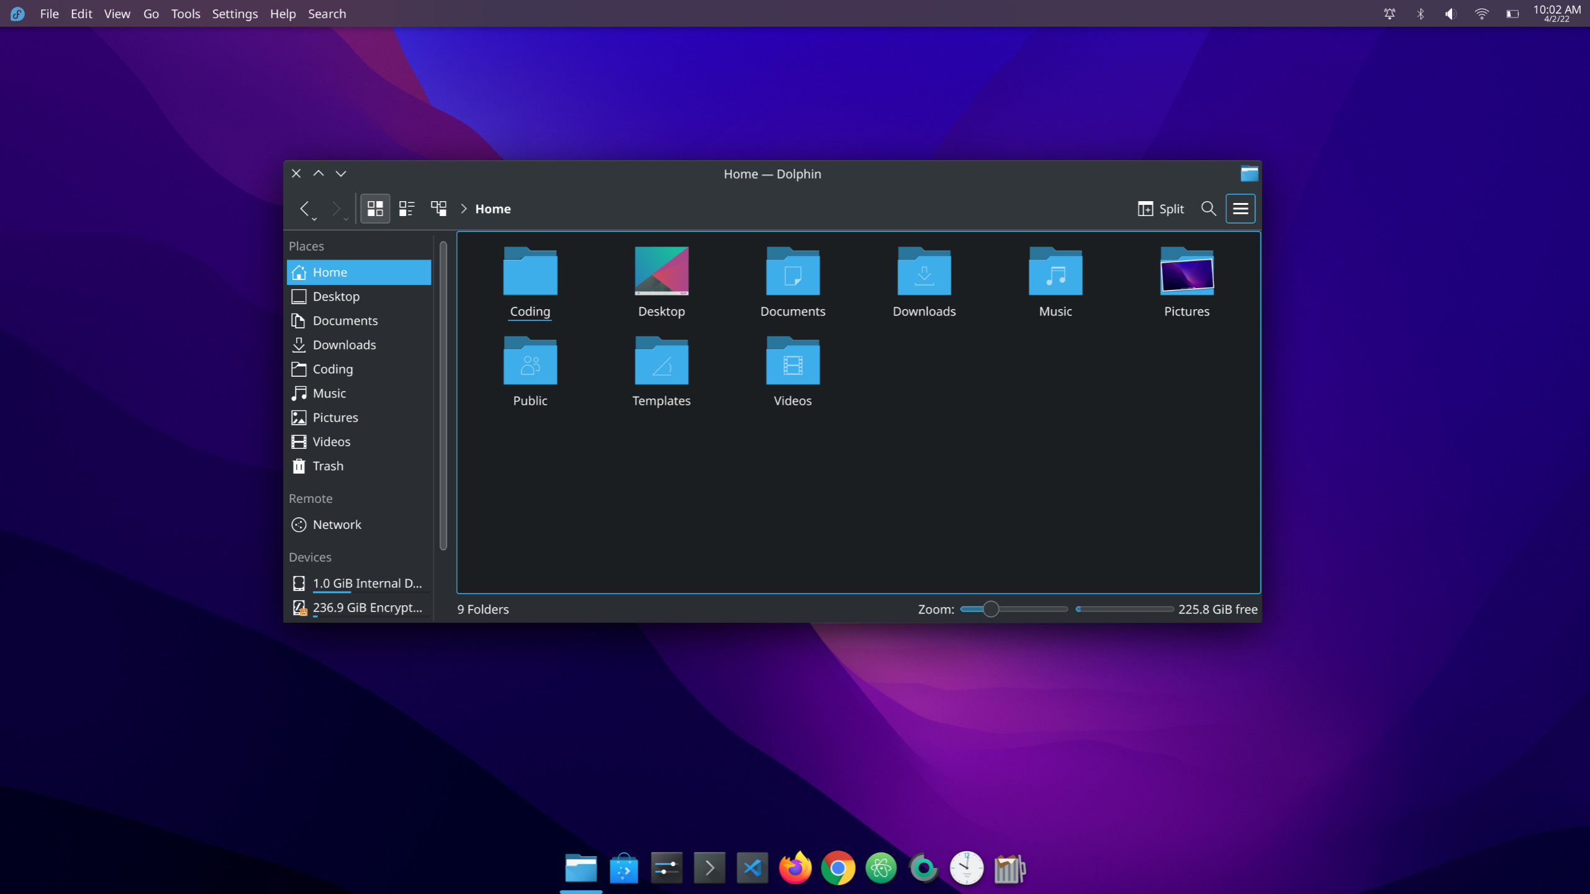Click the breadcrumb arrow before Home
The image size is (1590, 894).
tap(464, 209)
